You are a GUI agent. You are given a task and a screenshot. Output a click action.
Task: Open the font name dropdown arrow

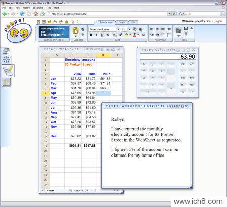(x=118, y=29)
